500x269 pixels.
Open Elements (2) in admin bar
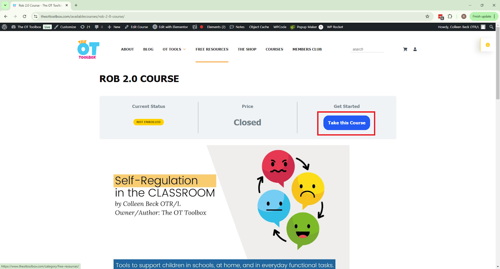coord(216,27)
